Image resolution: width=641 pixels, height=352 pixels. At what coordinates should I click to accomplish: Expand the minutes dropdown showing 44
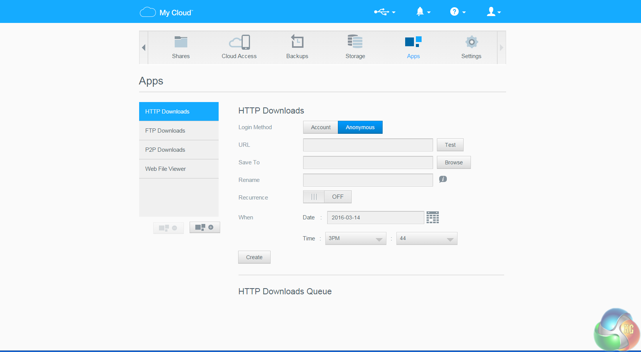tap(427, 238)
